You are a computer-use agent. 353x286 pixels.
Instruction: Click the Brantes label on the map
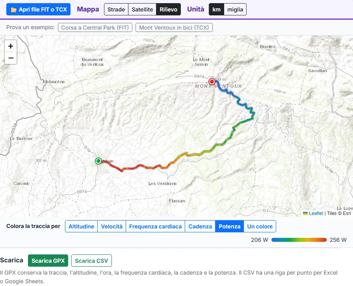click(x=268, y=47)
